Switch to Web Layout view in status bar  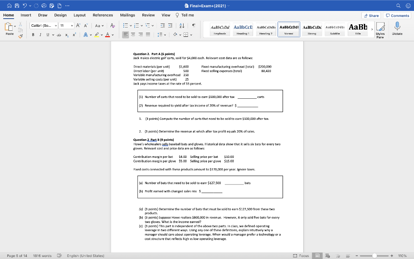[327, 256]
